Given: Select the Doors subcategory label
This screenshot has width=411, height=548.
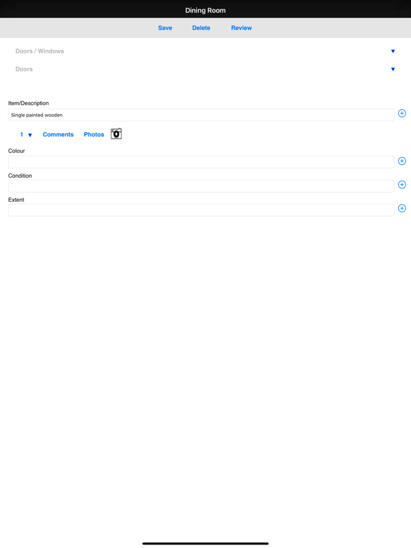Looking at the screenshot, I should [24, 69].
